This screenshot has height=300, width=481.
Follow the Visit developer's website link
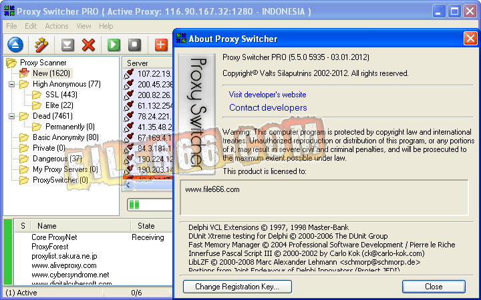point(267,95)
